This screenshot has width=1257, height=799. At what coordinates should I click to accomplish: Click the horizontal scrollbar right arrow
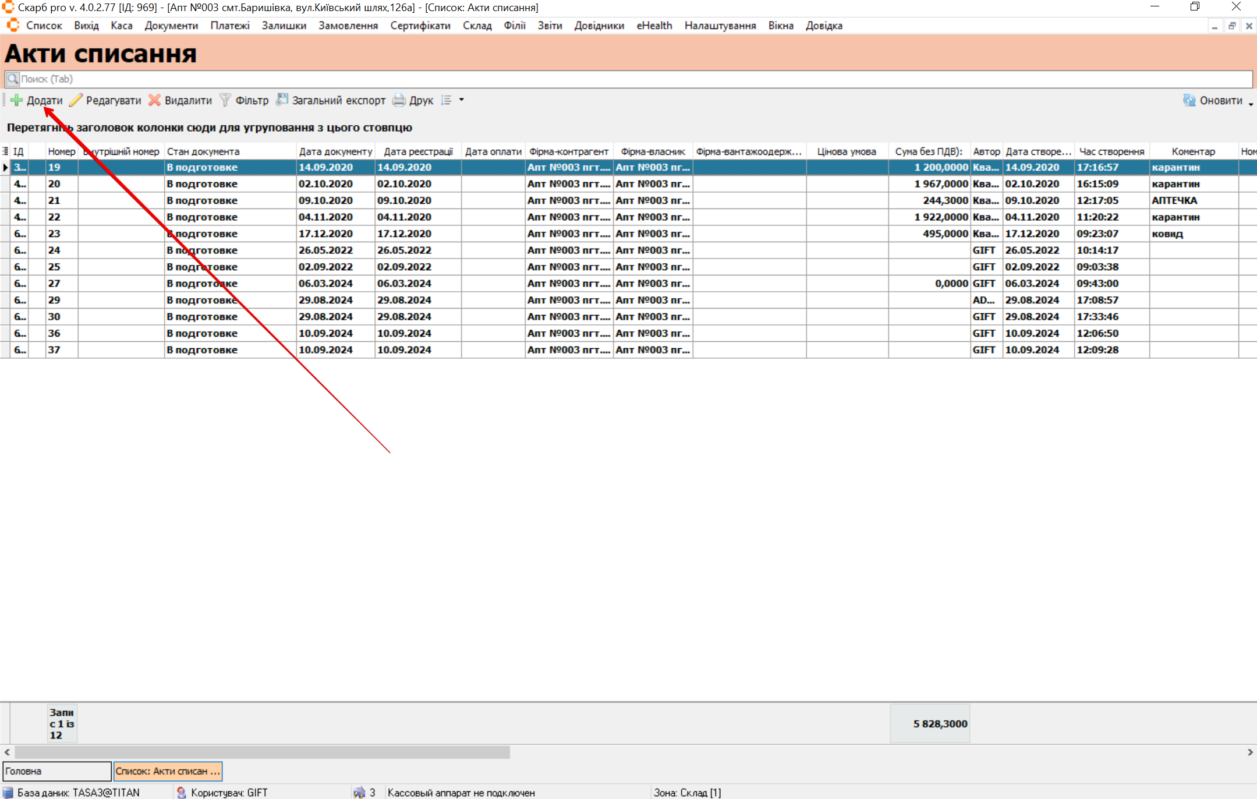[1249, 752]
